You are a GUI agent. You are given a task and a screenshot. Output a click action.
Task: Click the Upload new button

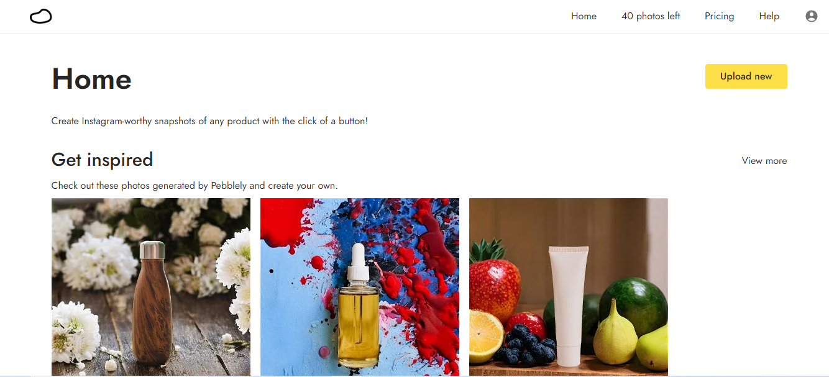point(746,76)
